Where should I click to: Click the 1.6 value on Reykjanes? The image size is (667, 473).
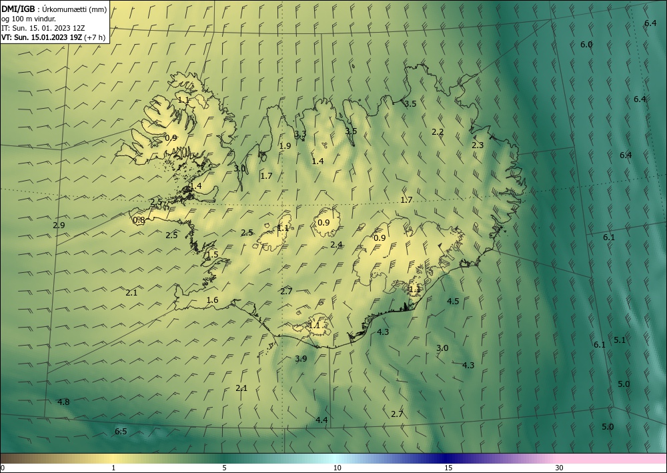pyautogui.click(x=212, y=300)
